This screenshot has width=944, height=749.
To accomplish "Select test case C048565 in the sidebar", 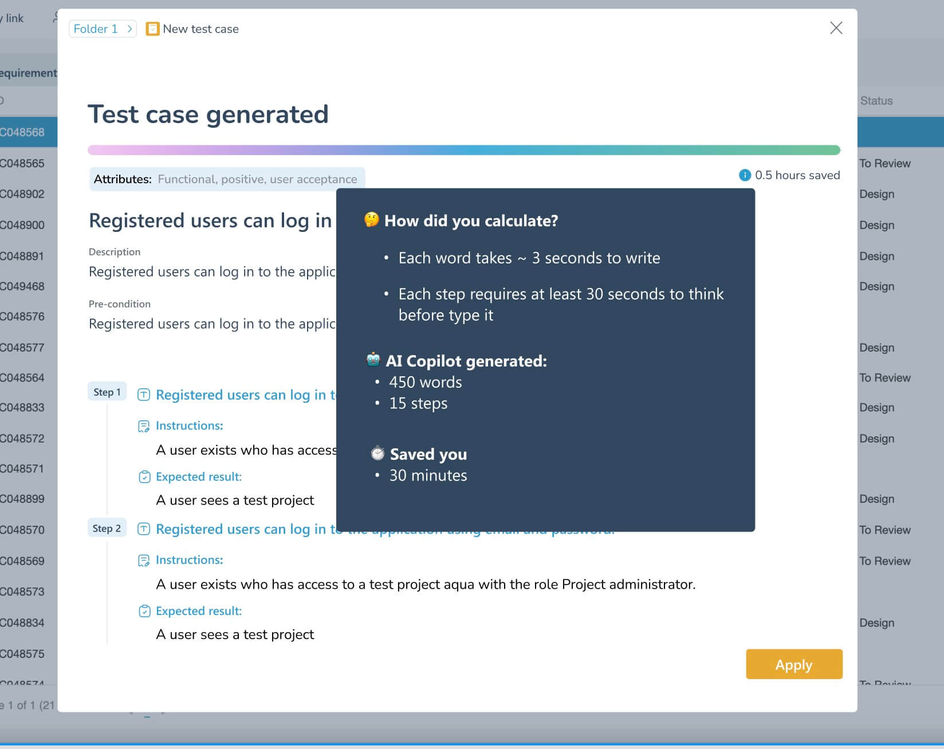I will click(23, 163).
